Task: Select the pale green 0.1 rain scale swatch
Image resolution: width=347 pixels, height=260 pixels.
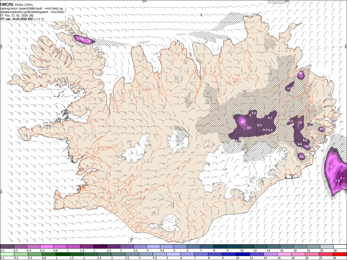Action: point(7,254)
